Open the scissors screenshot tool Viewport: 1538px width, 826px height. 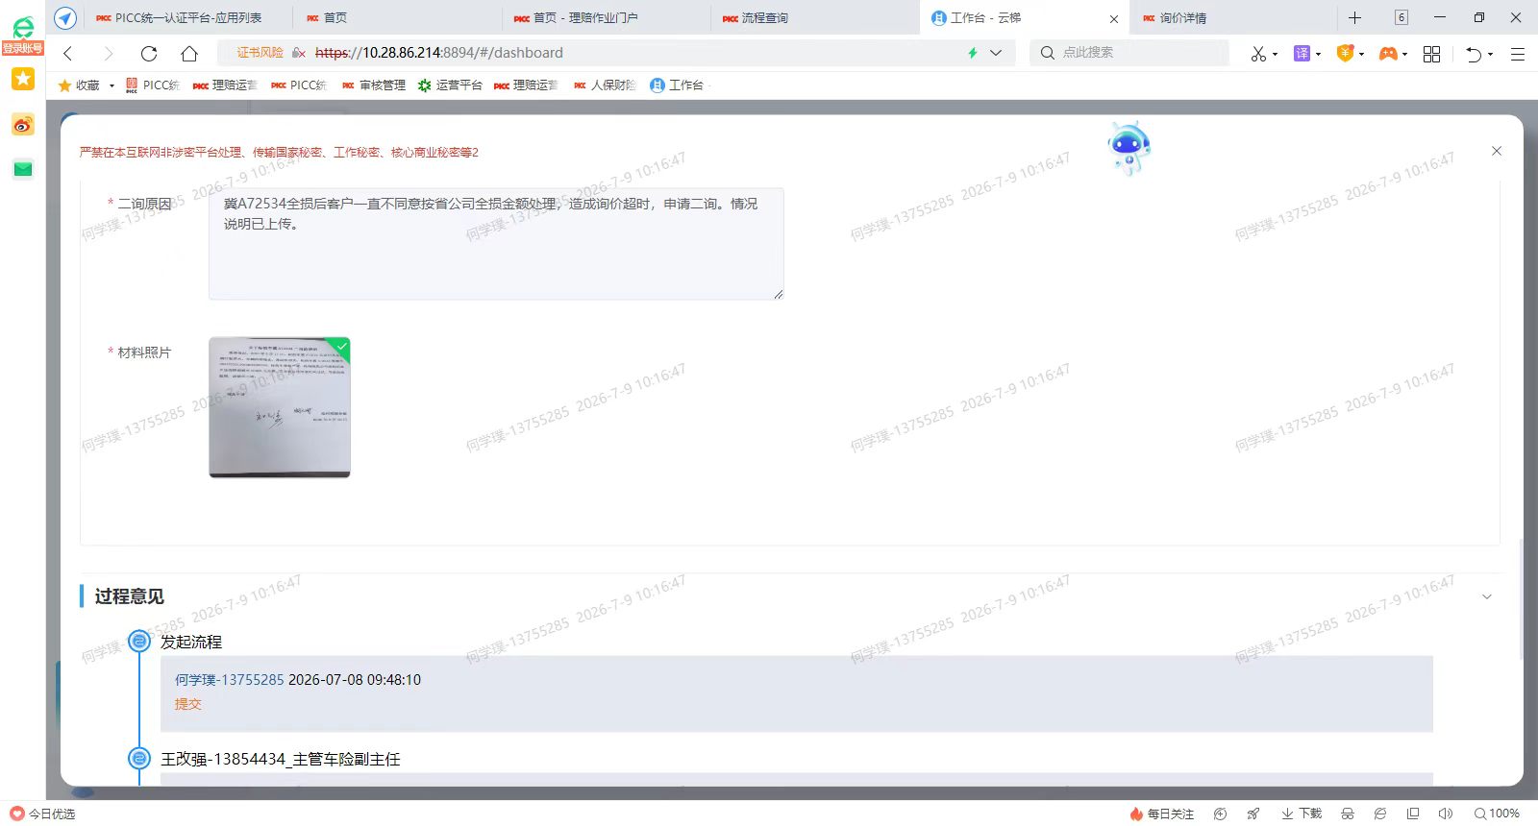pyautogui.click(x=1258, y=54)
